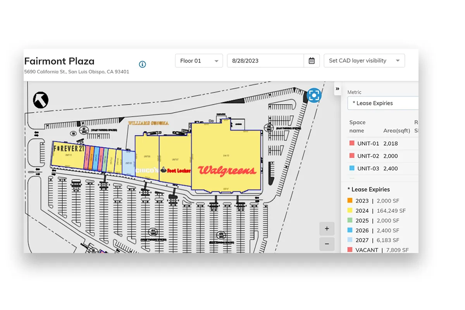Select the UNIT-01 row name

[368, 143]
